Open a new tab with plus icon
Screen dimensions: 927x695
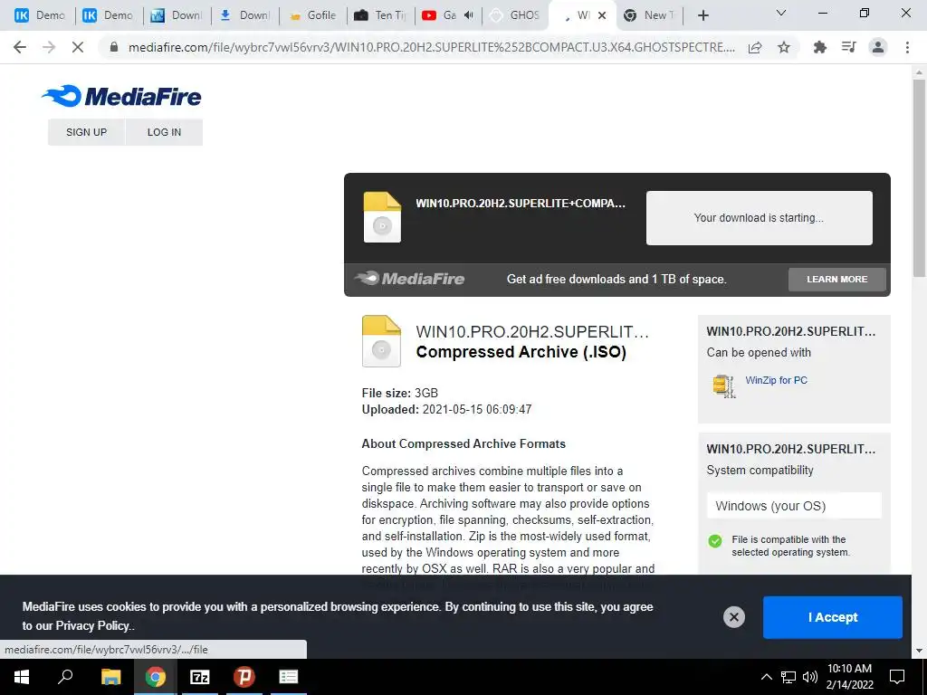point(702,15)
